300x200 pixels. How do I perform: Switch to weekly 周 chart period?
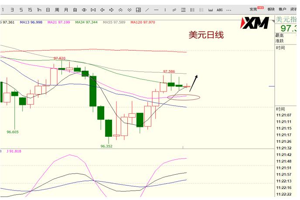click(57, 10)
